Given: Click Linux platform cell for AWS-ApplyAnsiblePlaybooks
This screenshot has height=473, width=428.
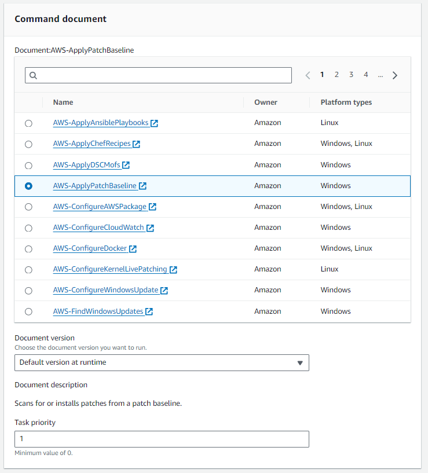Looking at the screenshot, I should [x=330, y=123].
